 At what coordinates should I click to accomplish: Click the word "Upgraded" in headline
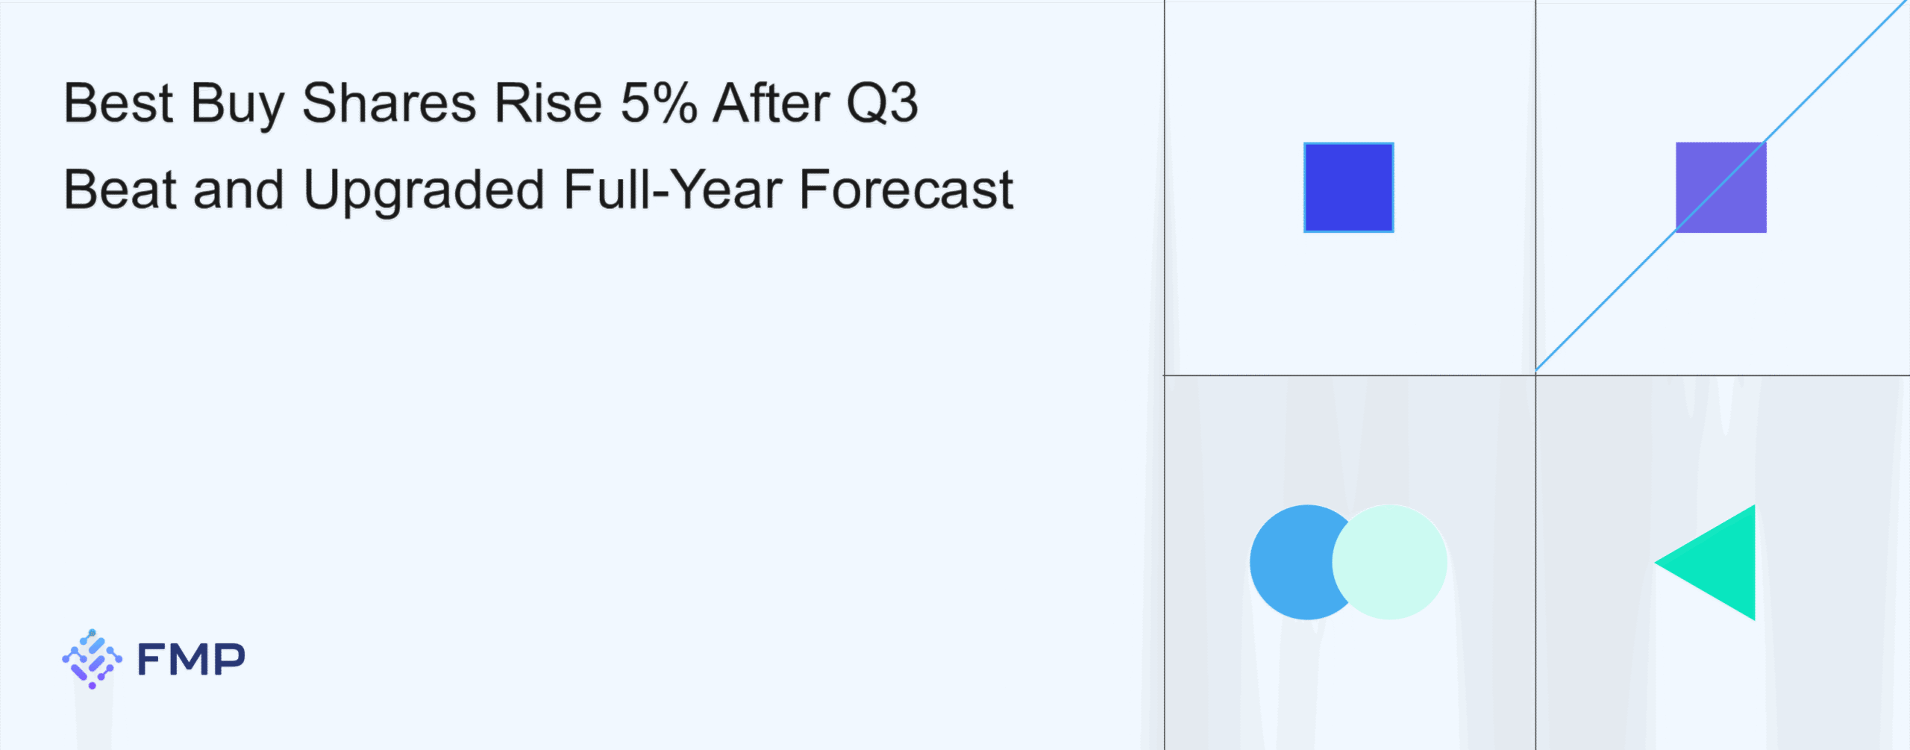coord(424,191)
